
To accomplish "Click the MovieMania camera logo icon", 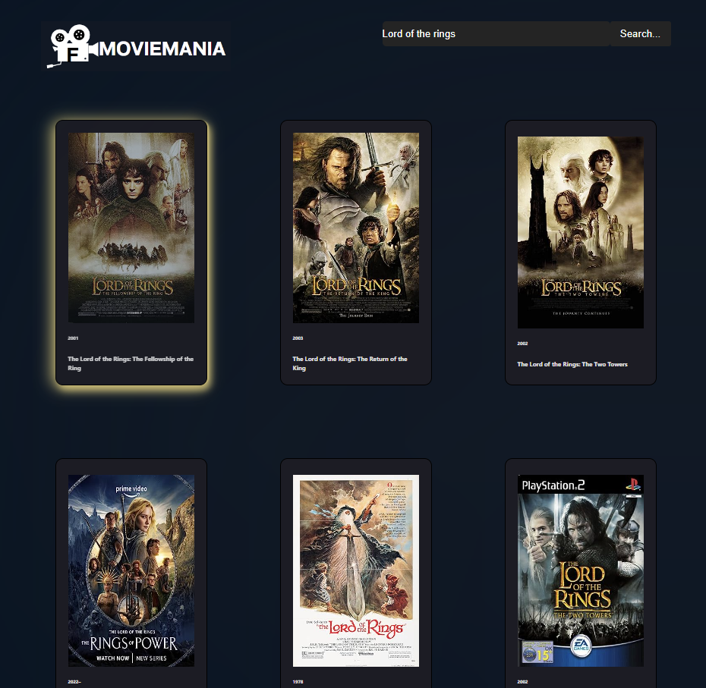I will point(72,46).
